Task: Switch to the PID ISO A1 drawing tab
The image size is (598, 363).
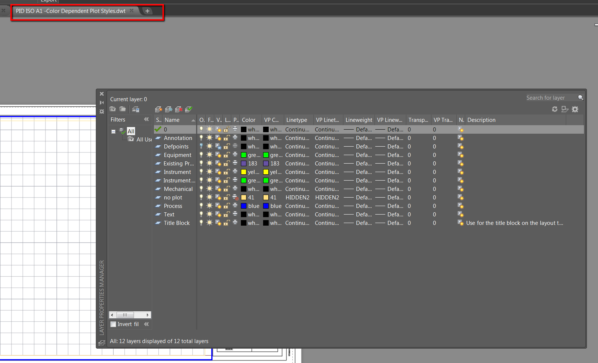Action: pos(70,11)
